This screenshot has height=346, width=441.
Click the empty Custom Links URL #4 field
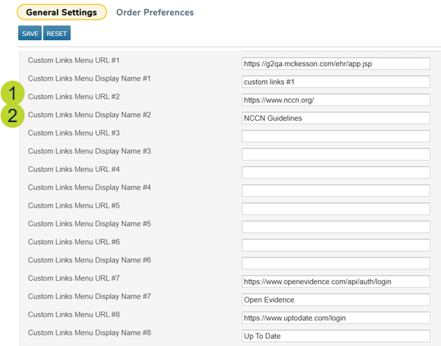[x=335, y=173]
